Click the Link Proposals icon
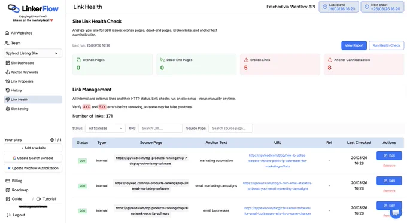 pos(8,81)
